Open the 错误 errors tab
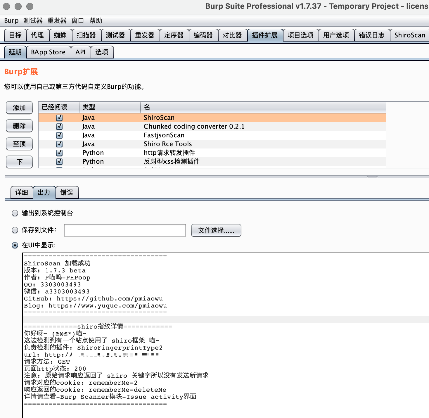The image size is (429, 418). [x=67, y=193]
